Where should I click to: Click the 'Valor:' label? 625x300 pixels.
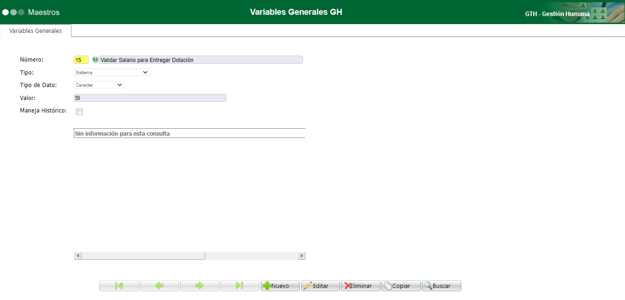(28, 98)
